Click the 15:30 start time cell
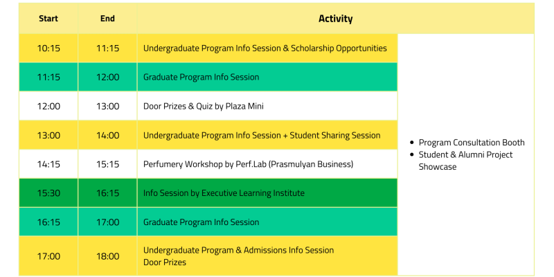The width and height of the screenshot is (554, 277). [48, 193]
